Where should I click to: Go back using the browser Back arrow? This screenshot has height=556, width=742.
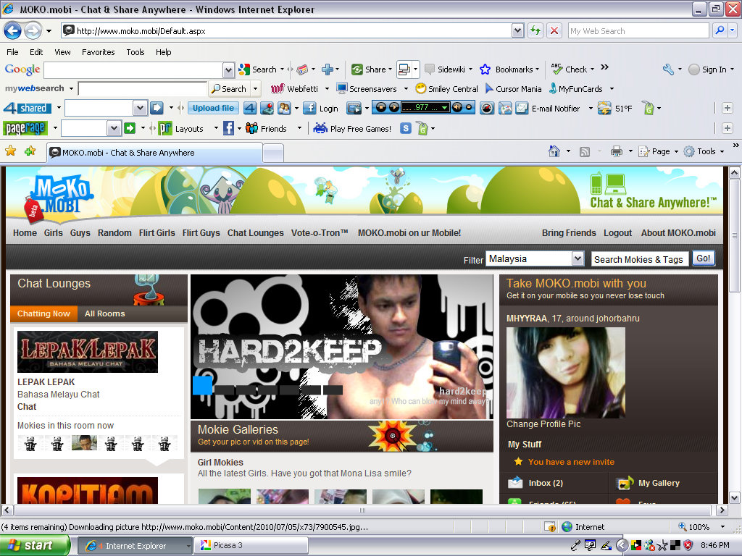[x=13, y=31]
